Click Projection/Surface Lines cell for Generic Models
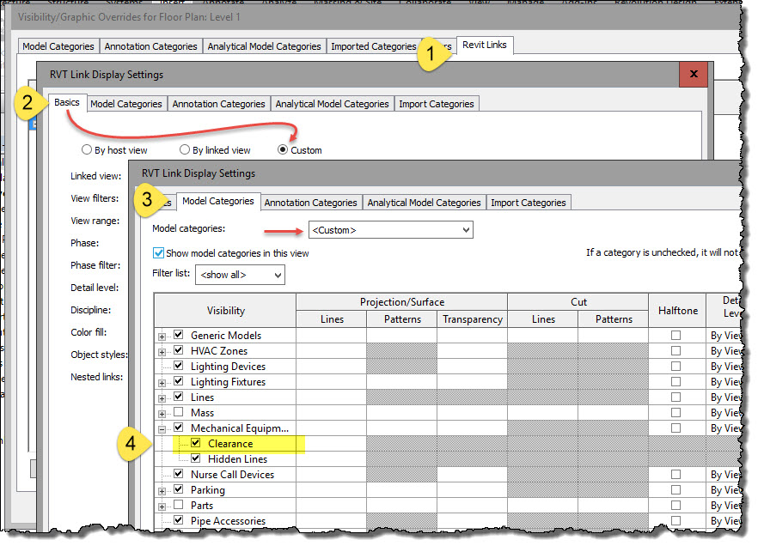Viewport: 758px width, 546px height. (332, 335)
